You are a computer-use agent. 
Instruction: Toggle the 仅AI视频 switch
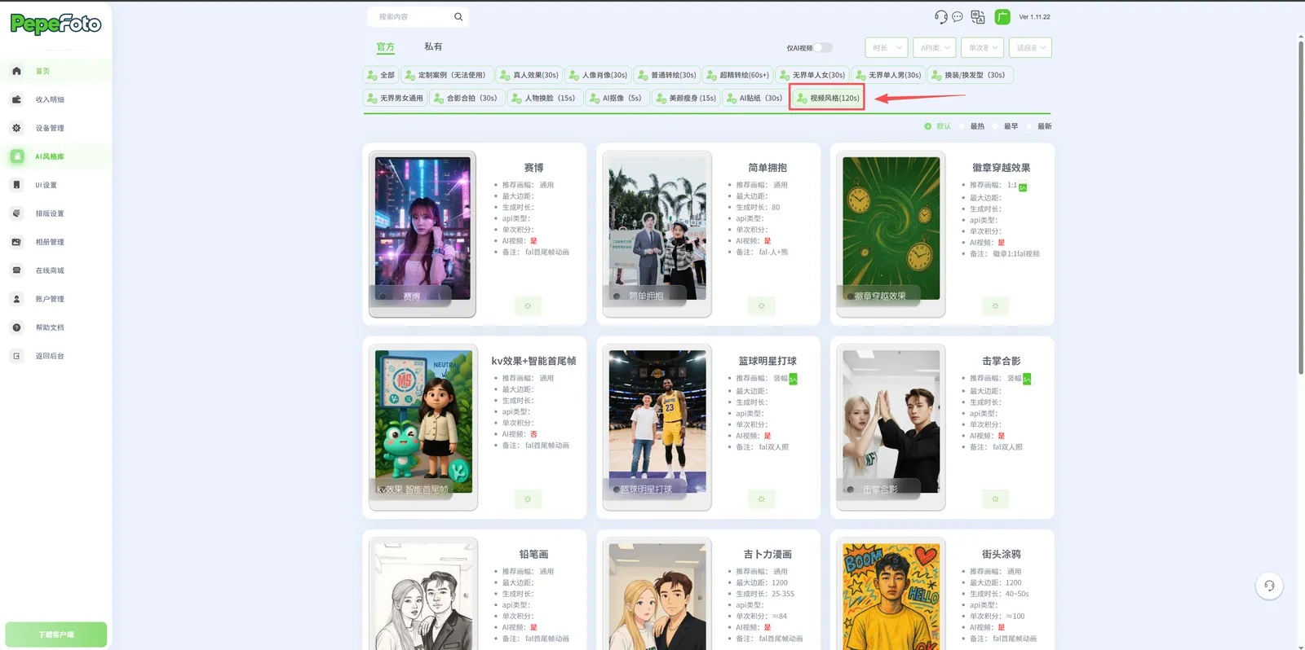tap(823, 47)
